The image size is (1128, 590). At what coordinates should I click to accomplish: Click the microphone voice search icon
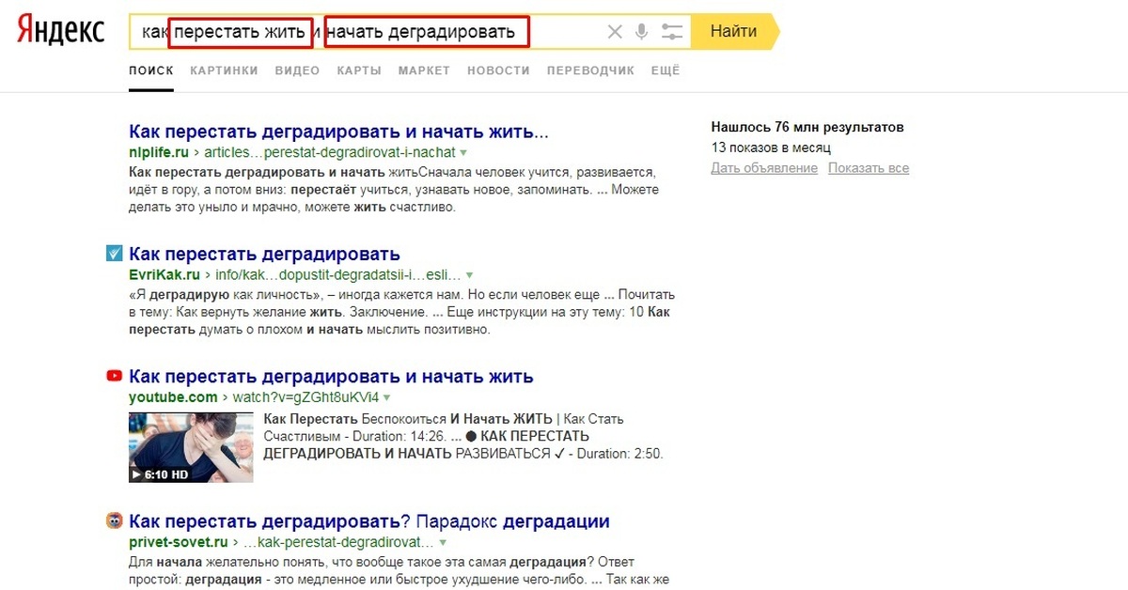click(642, 32)
